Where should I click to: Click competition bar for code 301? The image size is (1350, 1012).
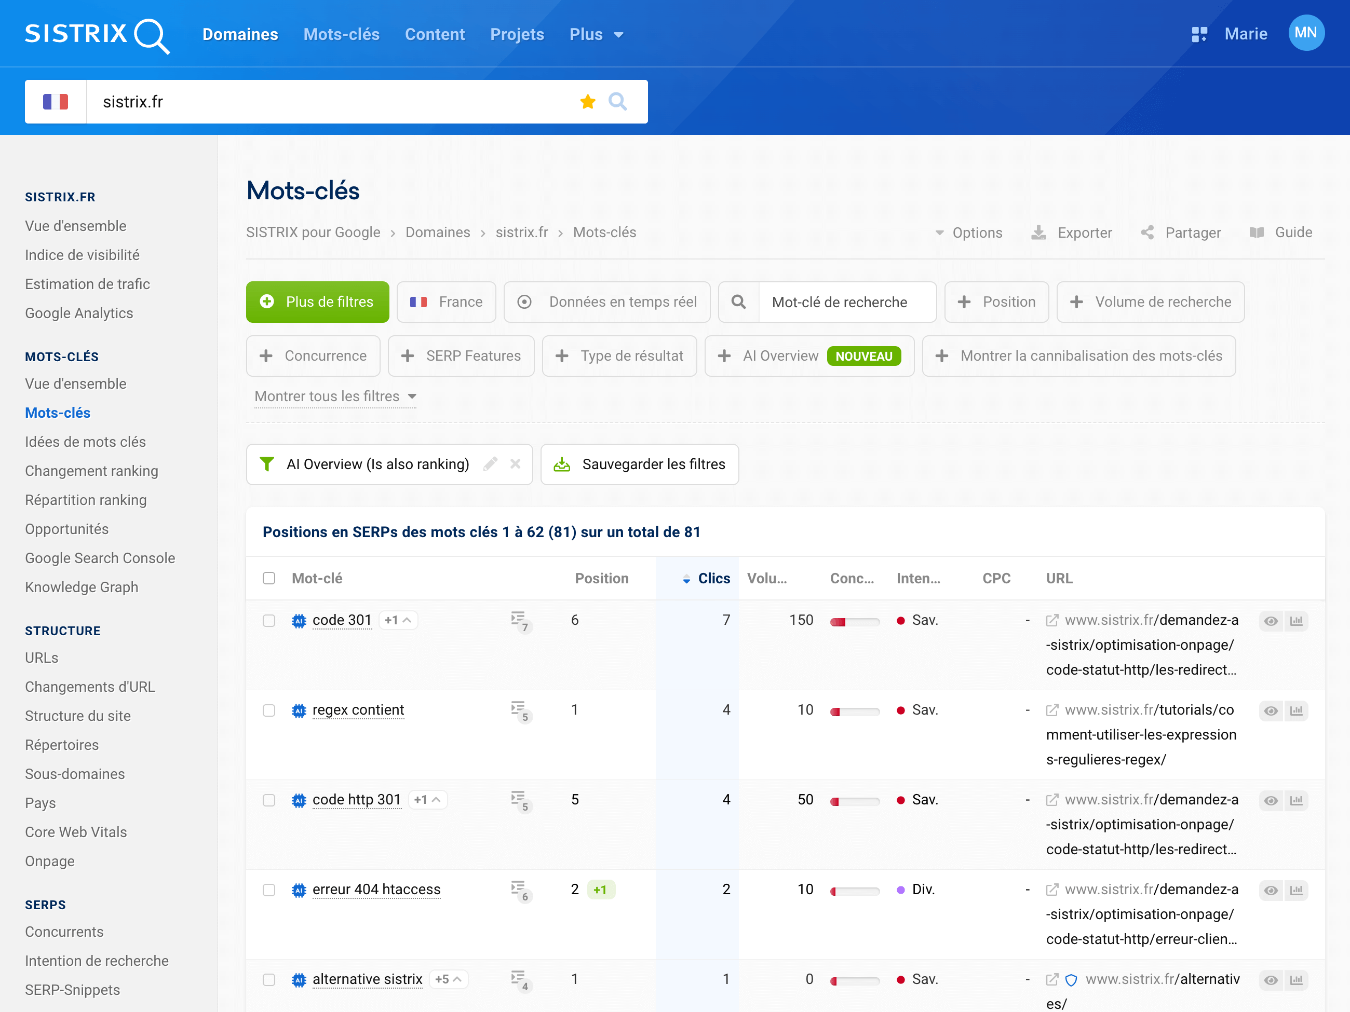click(855, 622)
